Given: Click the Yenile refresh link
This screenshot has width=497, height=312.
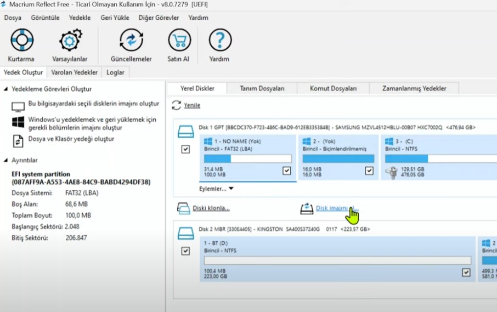Looking at the screenshot, I should tap(192, 105).
